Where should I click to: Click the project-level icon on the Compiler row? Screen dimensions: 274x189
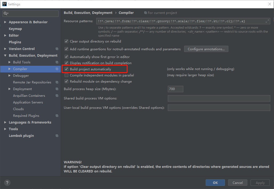tap(57, 69)
